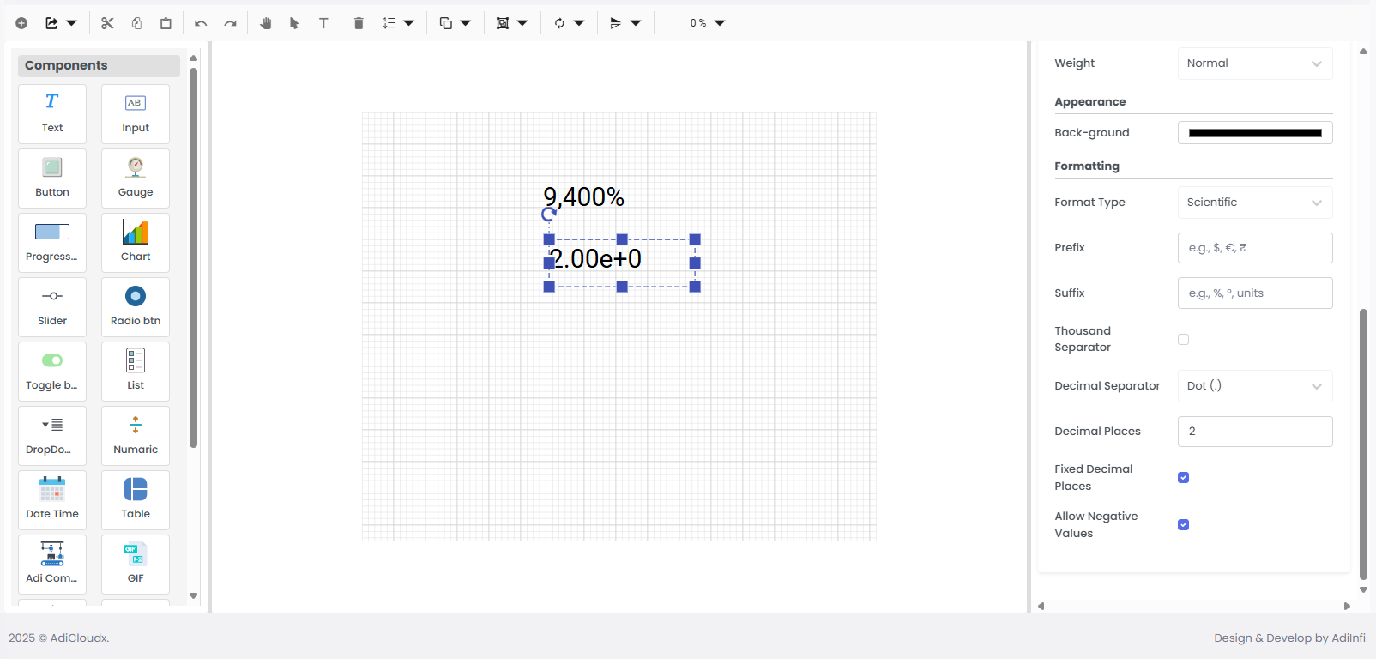This screenshot has width=1376, height=659.
Task: Click the properties panel scroll-right arrow
Action: (x=1347, y=607)
